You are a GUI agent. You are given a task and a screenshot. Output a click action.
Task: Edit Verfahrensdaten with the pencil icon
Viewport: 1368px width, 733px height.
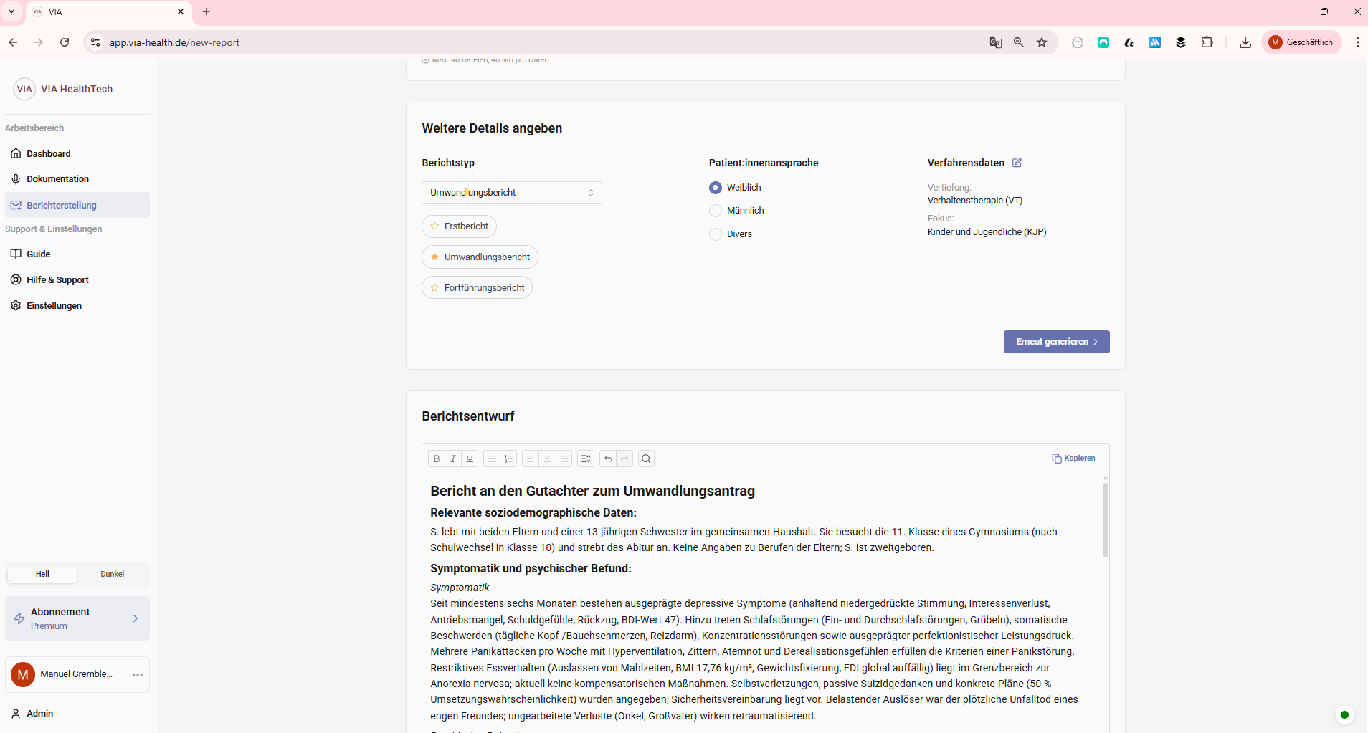(1017, 163)
